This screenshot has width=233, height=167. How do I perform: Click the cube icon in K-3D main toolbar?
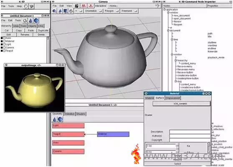[26, 6]
